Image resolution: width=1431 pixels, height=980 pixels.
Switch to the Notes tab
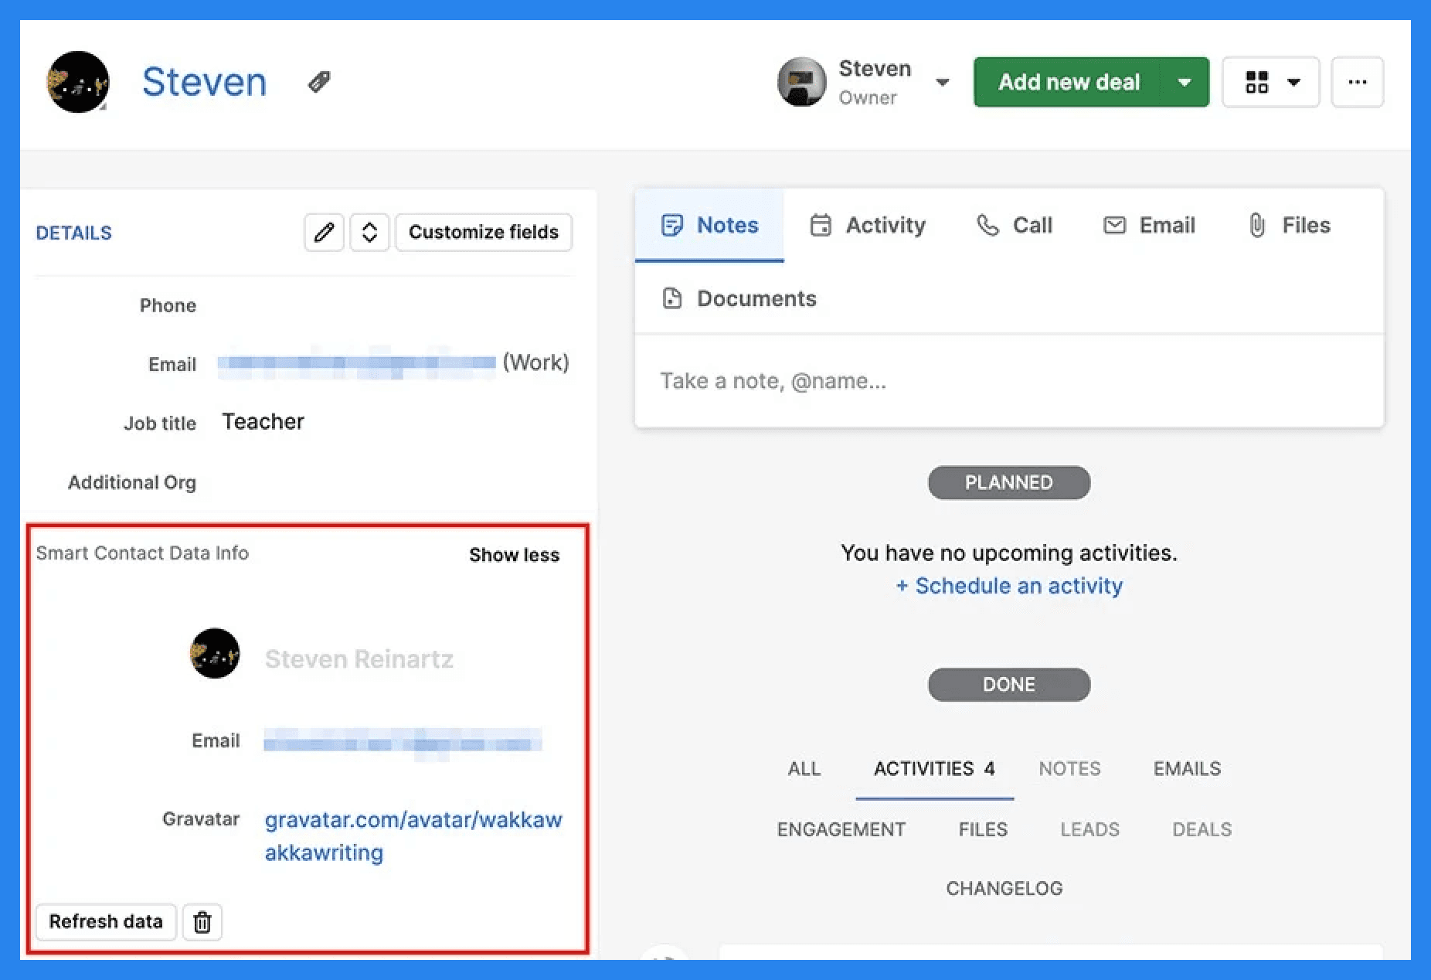coord(709,225)
